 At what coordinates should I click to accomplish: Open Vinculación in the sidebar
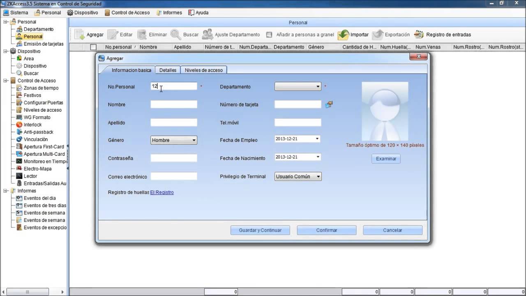coord(36,139)
